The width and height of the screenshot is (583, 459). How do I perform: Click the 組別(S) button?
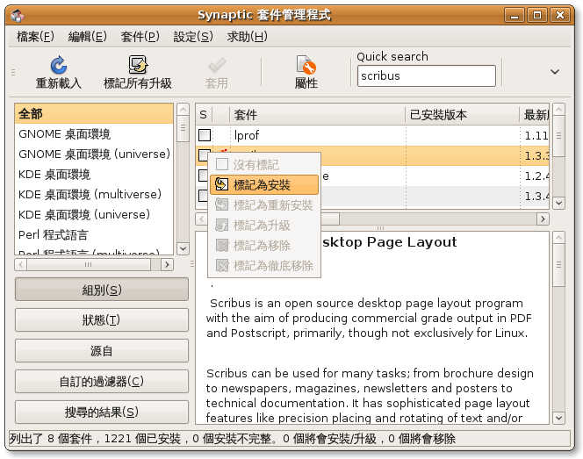tap(102, 290)
